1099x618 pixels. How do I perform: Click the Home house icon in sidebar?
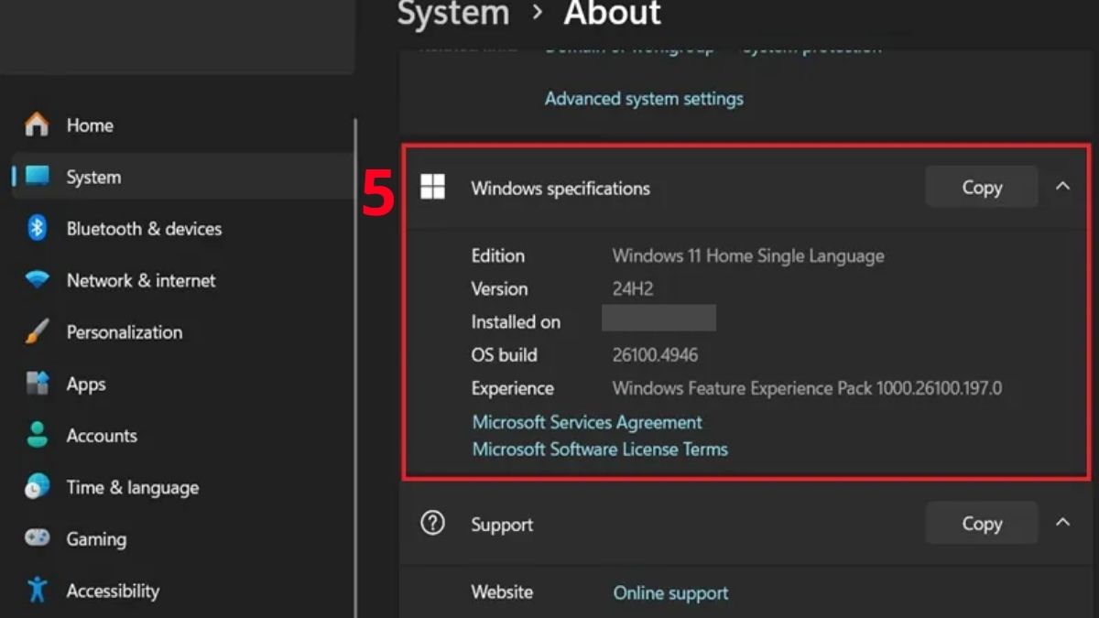pos(37,125)
